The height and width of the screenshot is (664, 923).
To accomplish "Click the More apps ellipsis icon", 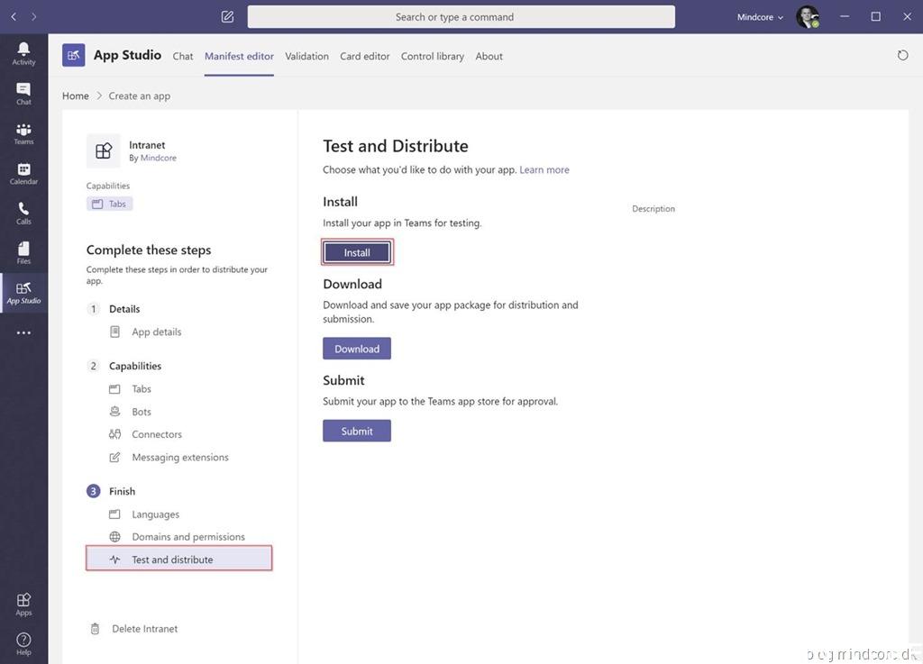I will [x=23, y=332].
